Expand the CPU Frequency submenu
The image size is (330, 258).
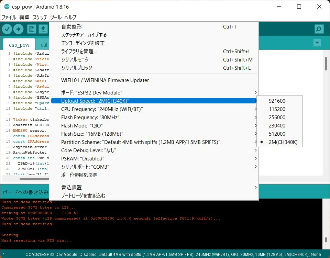click(x=154, y=109)
